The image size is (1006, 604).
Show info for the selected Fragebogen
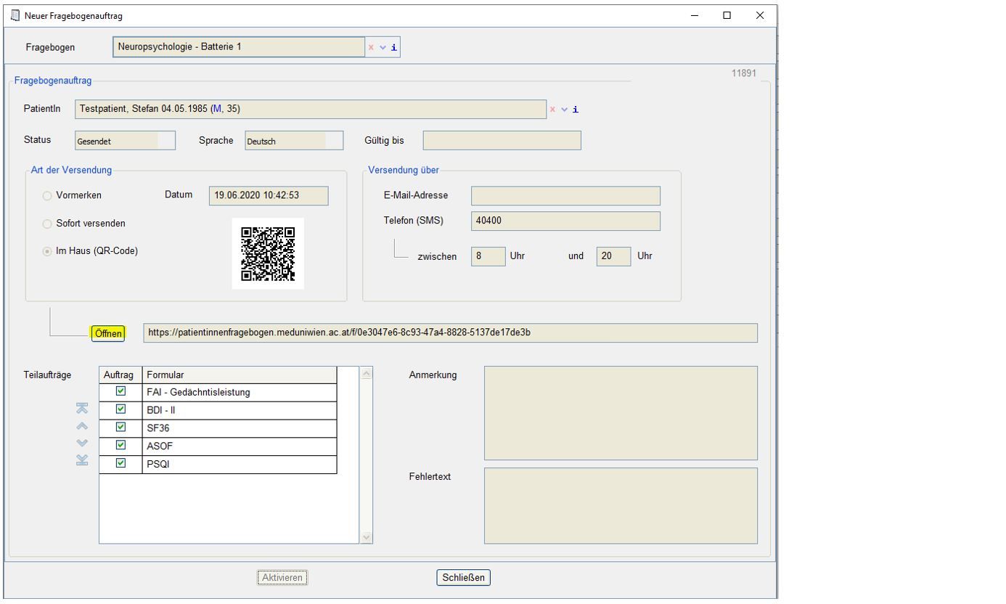pyautogui.click(x=394, y=47)
